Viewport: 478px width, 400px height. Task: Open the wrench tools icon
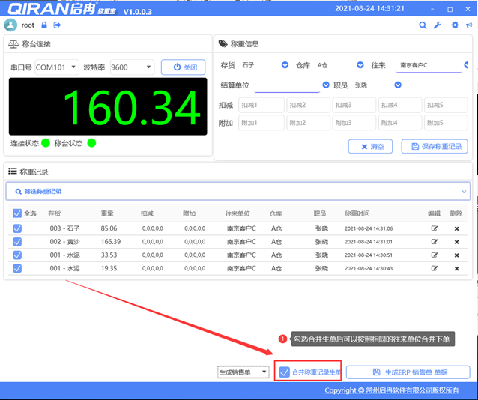pos(438,25)
